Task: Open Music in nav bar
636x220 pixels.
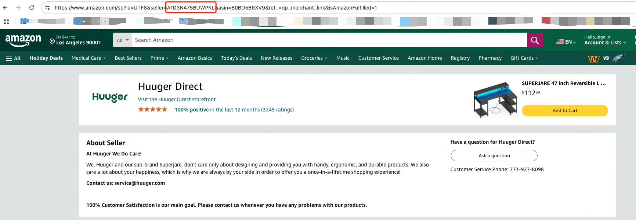Action: [343, 58]
